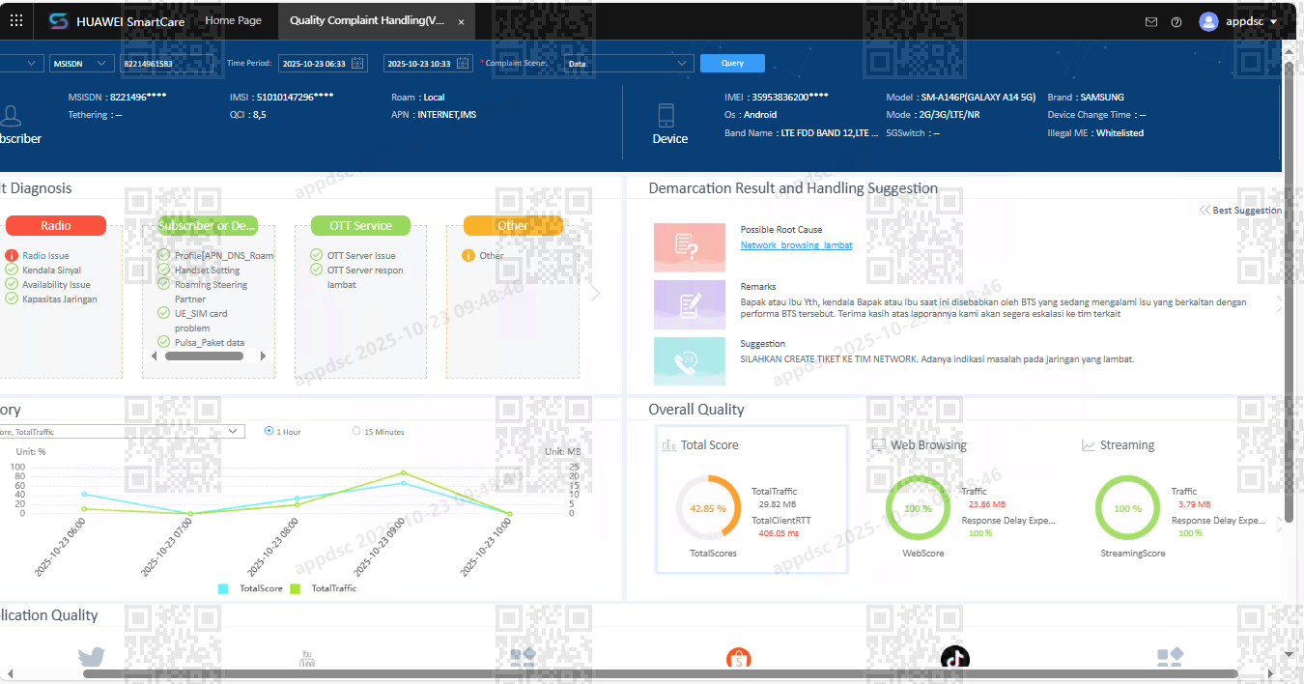Click the Total Score card
Image resolution: width=1304 pixels, height=684 pixels.
pos(751,499)
